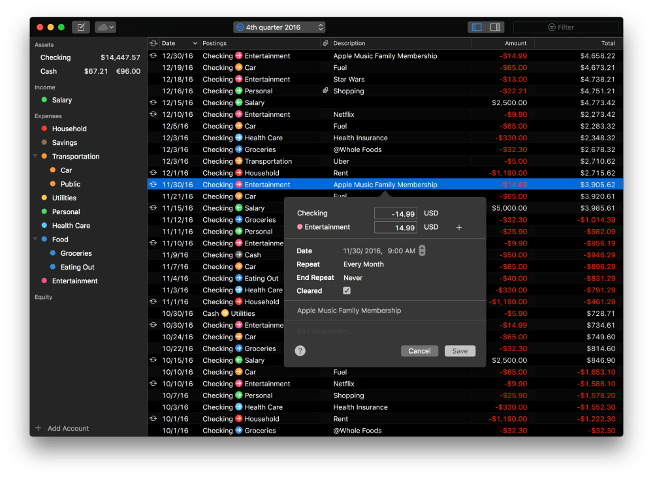This screenshot has height=479, width=653.
Task: Click the plus icon to add a posting
Action: (x=459, y=228)
